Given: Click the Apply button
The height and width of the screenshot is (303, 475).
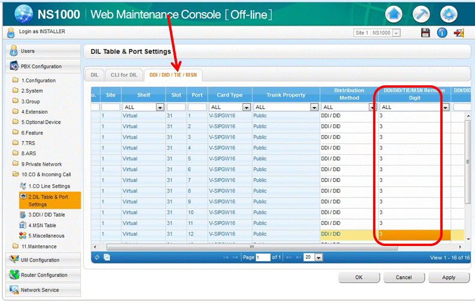Looking at the screenshot, I should [449, 277].
